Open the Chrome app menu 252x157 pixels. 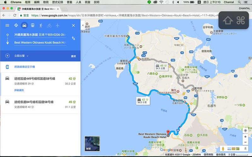[x=16, y=2]
